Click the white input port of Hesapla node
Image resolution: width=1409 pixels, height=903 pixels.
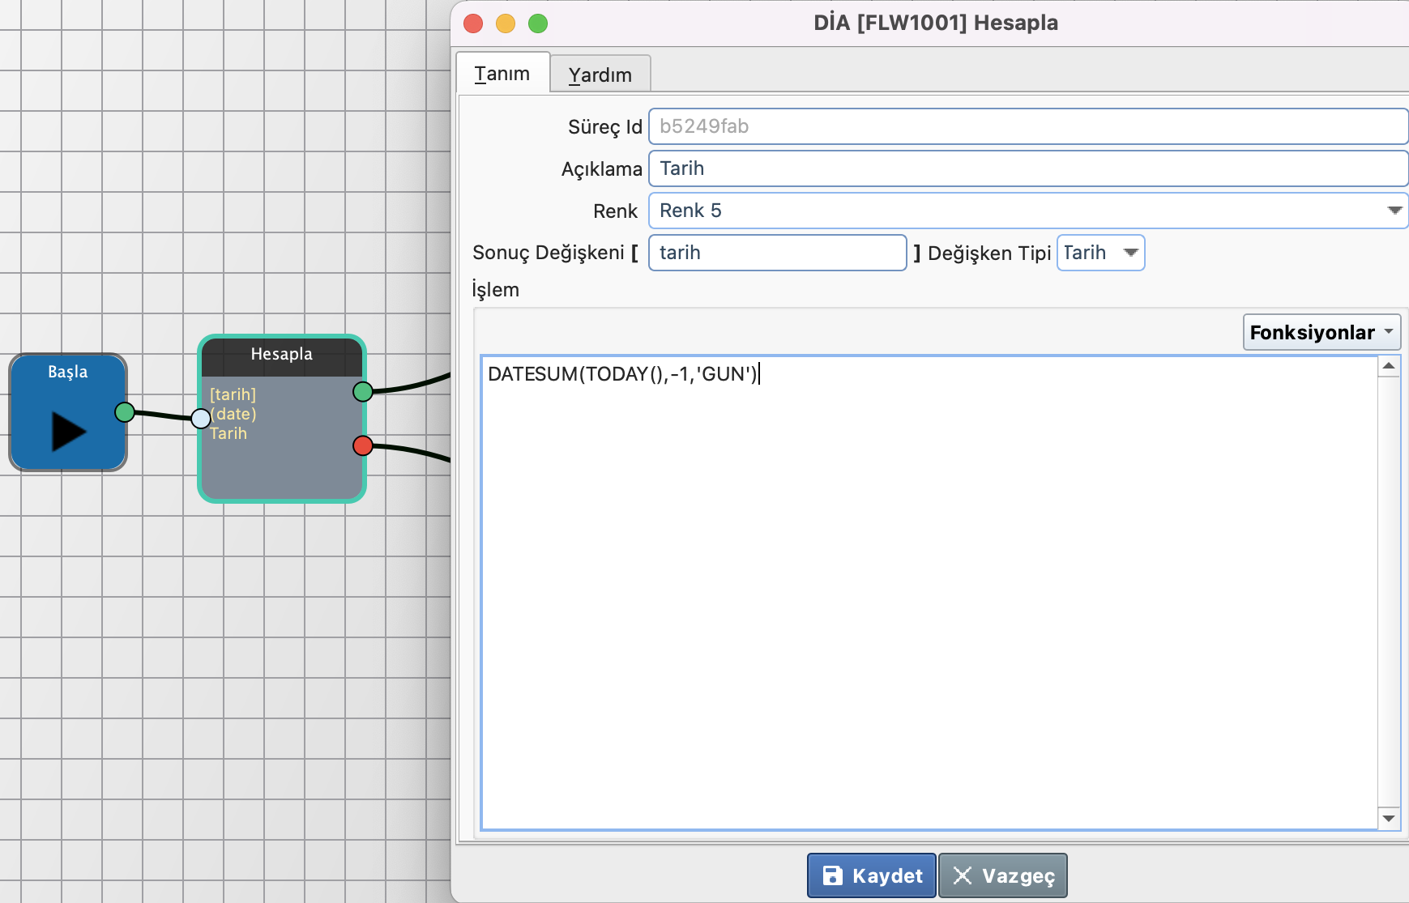pos(201,419)
